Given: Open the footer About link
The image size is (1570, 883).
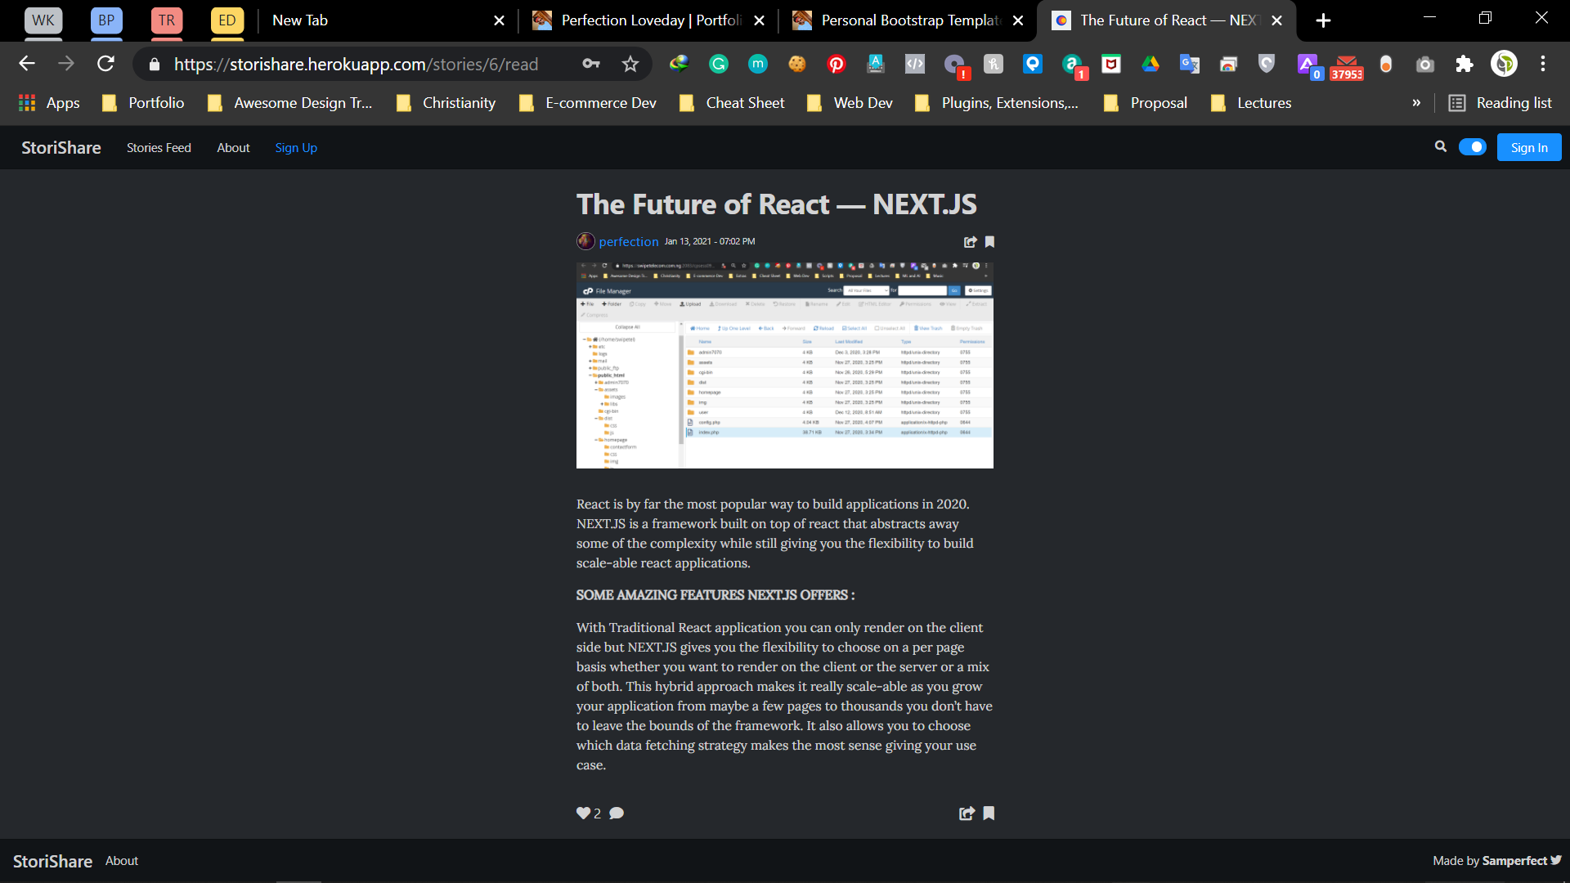Looking at the screenshot, I should [x=122, y=860].
